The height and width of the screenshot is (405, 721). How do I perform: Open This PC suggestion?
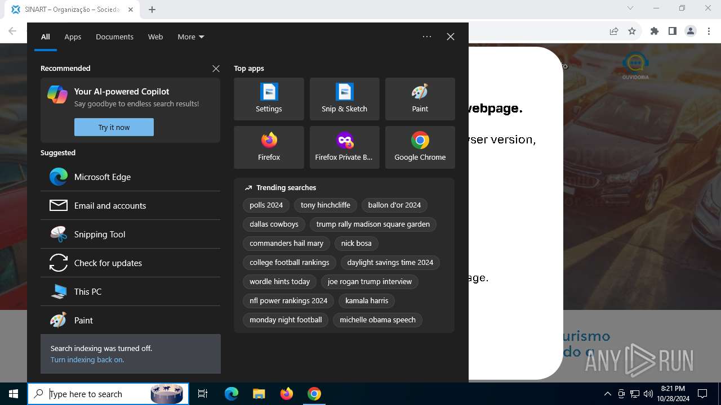click(130, 291)
